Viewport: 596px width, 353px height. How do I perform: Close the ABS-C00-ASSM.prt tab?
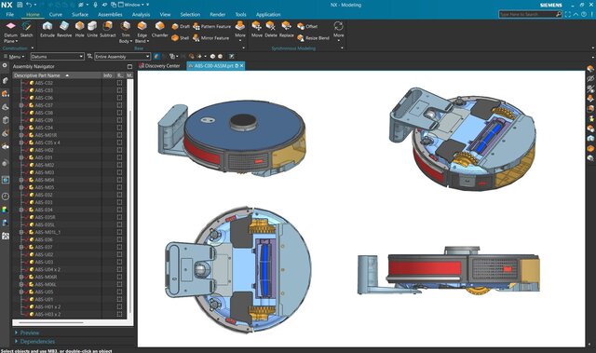pyautogui.click(x=241, y=66)
